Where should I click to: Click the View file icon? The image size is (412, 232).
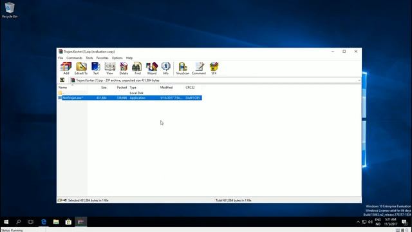(110, 68)
